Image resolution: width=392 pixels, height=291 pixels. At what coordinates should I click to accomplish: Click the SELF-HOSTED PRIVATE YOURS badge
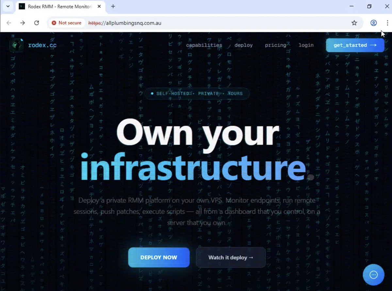(x=197, y=94)
